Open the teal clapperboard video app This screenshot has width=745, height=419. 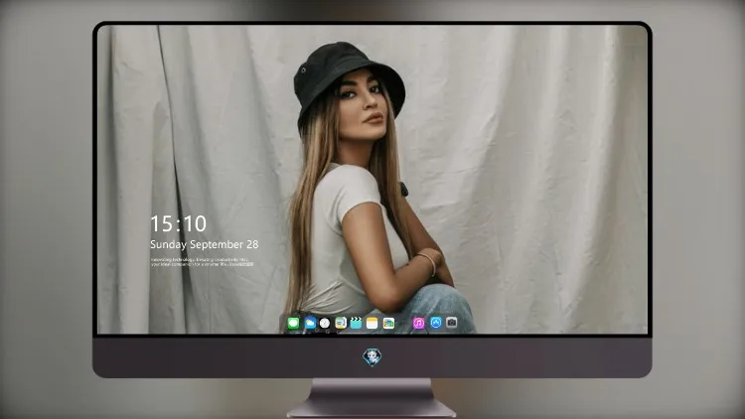click(x=356, y=324)
